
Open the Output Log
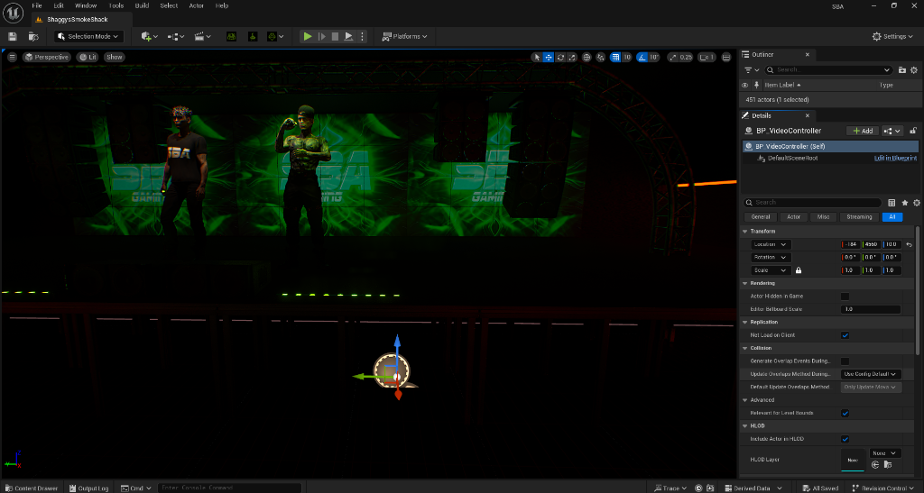pyautogui.click(x=89, y=488)
